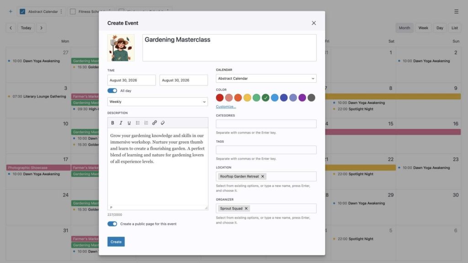
Task: Open the Calendar selection dropdown
Action: 266,78
